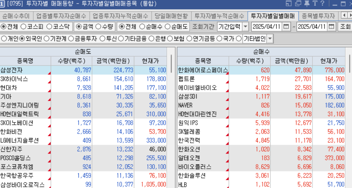Choose the 은행 investor radio
Image resolution: width=352 pixels, height=188 pixels.
(x=152, y=38)
